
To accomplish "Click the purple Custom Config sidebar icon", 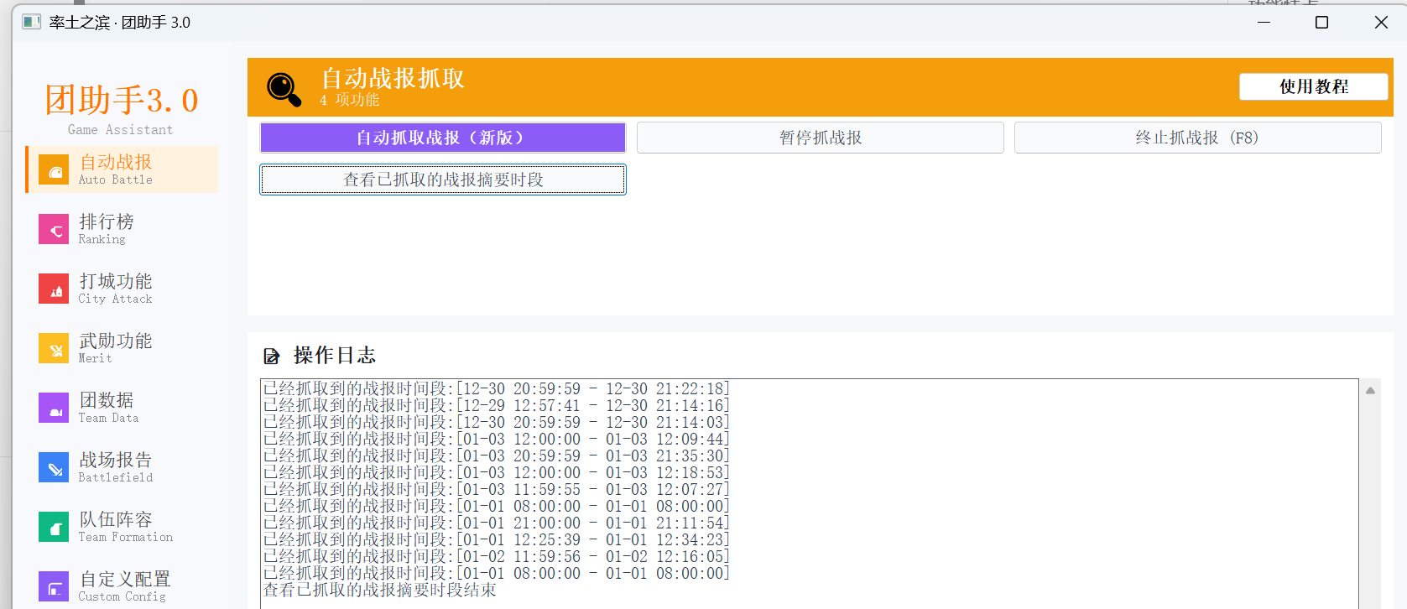I will 54,586.
